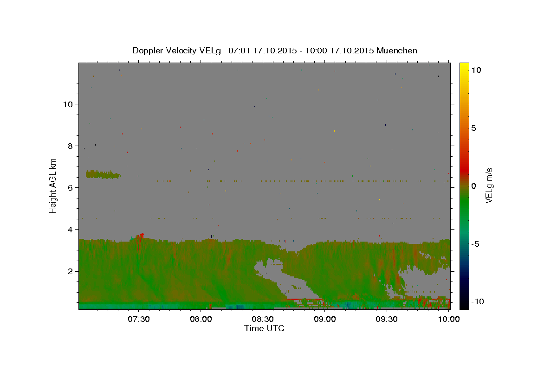Image resolution: width=557 pixels, height=371 pixels.
Task: Click the 10:00 time tick label
Action: click(x=448, y=319)
